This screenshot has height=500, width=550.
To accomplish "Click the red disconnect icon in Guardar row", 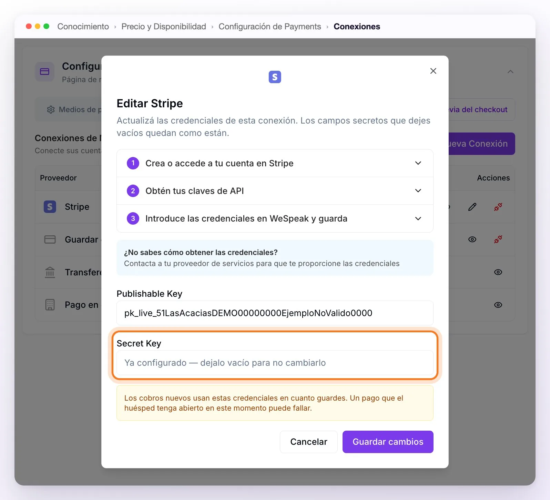I will pos(498,239).
